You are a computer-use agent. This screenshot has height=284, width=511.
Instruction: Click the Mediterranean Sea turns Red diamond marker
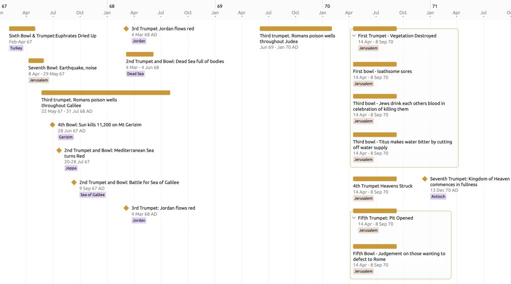[59, 150]
